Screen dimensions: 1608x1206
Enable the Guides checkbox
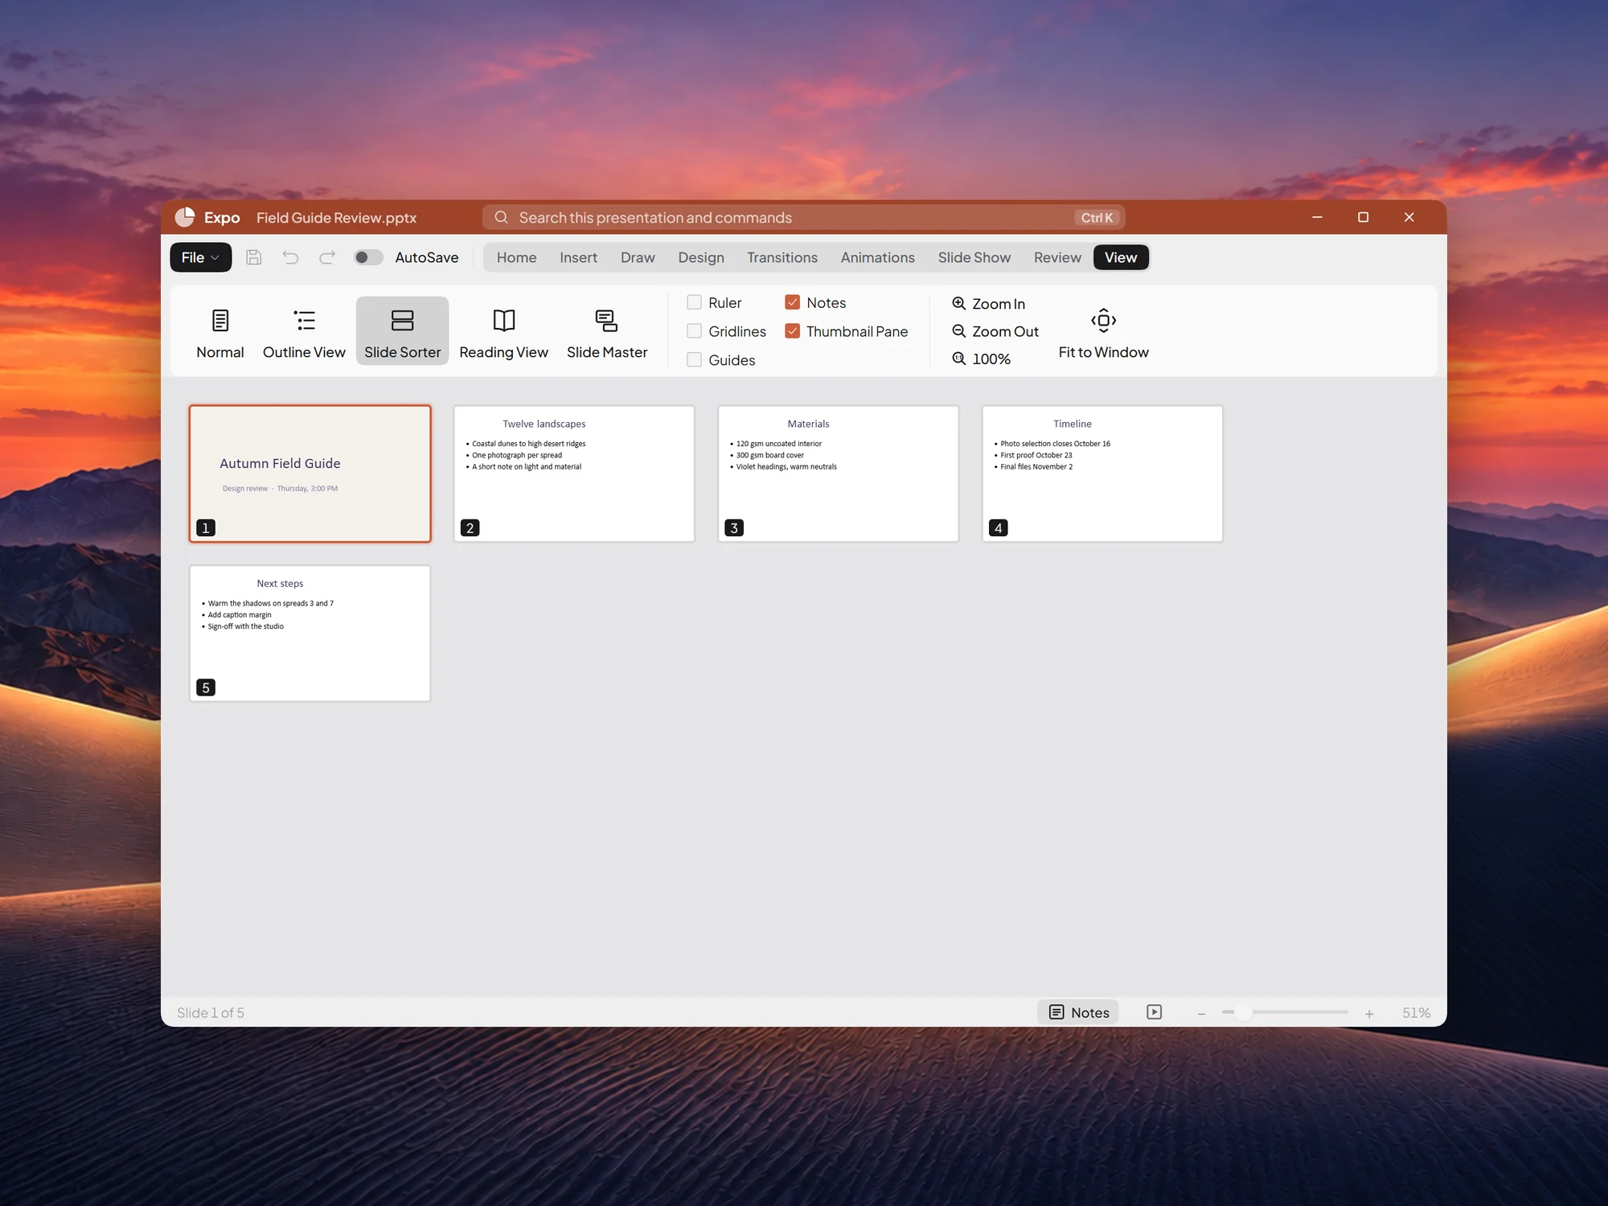(694, 359)
